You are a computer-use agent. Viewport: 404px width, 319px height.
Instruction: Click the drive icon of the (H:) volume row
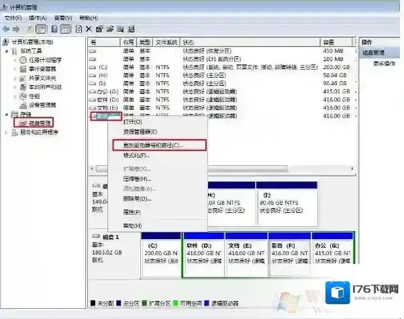tap(93, 76)
